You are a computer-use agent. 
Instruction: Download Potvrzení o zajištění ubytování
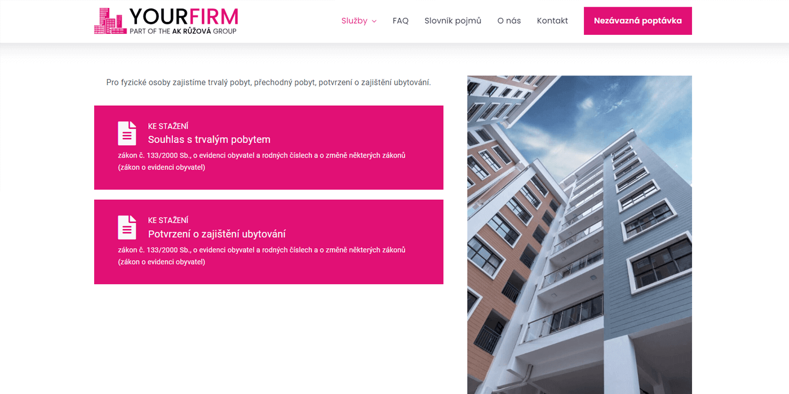tap(217, 234)
